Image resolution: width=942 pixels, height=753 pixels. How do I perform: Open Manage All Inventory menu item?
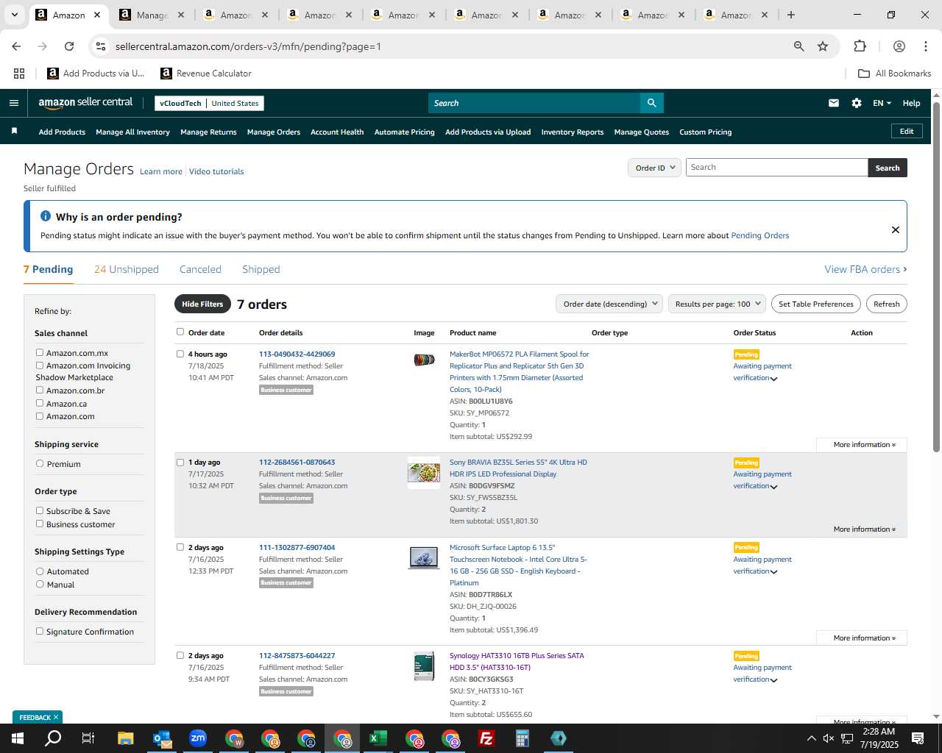(132, 132)
